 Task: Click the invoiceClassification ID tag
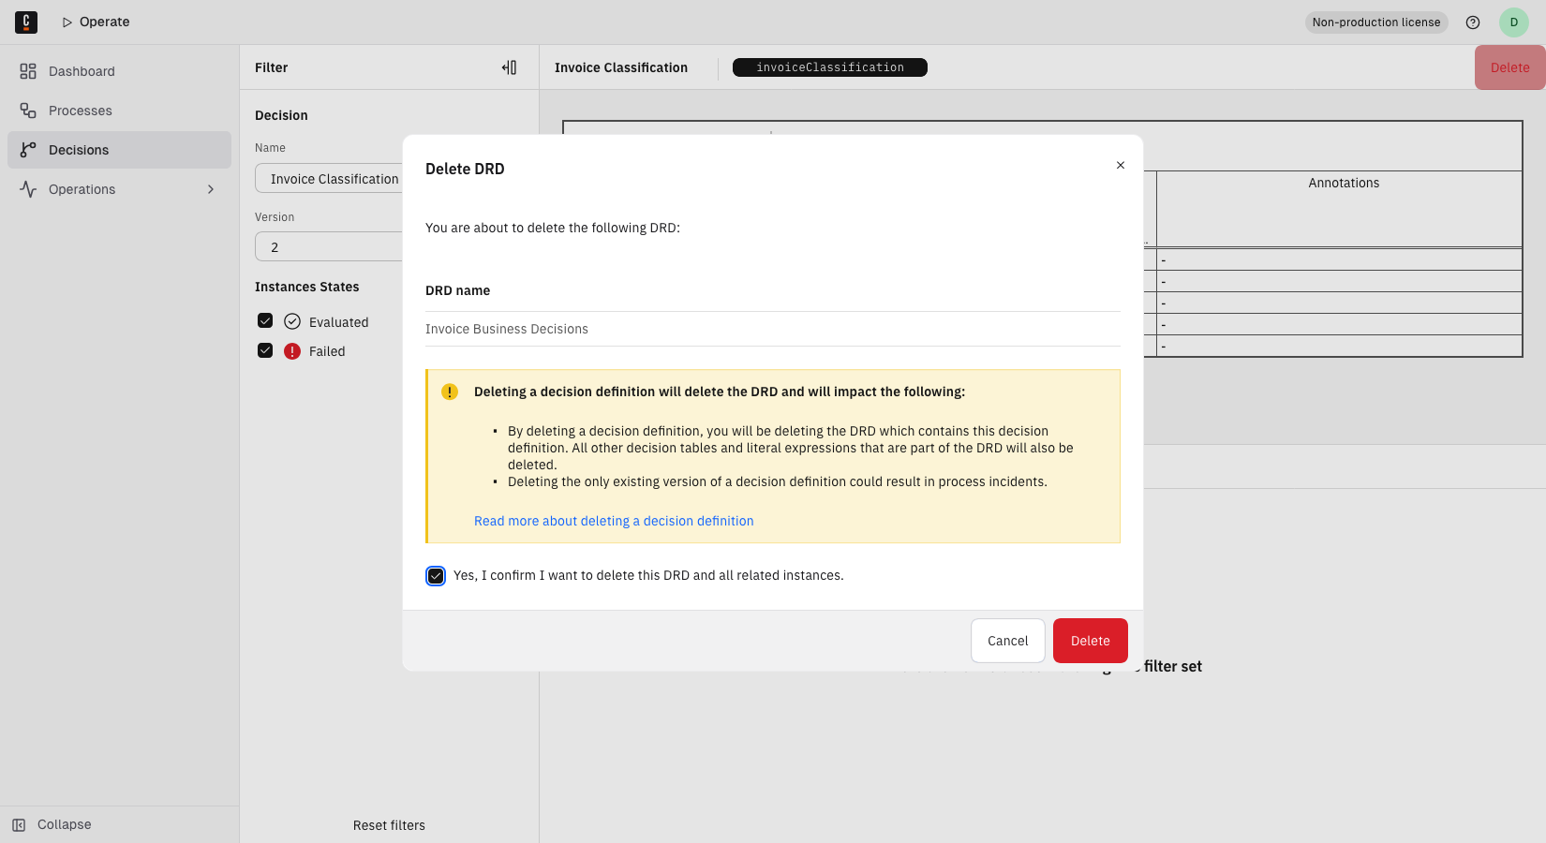coord(830,67)
